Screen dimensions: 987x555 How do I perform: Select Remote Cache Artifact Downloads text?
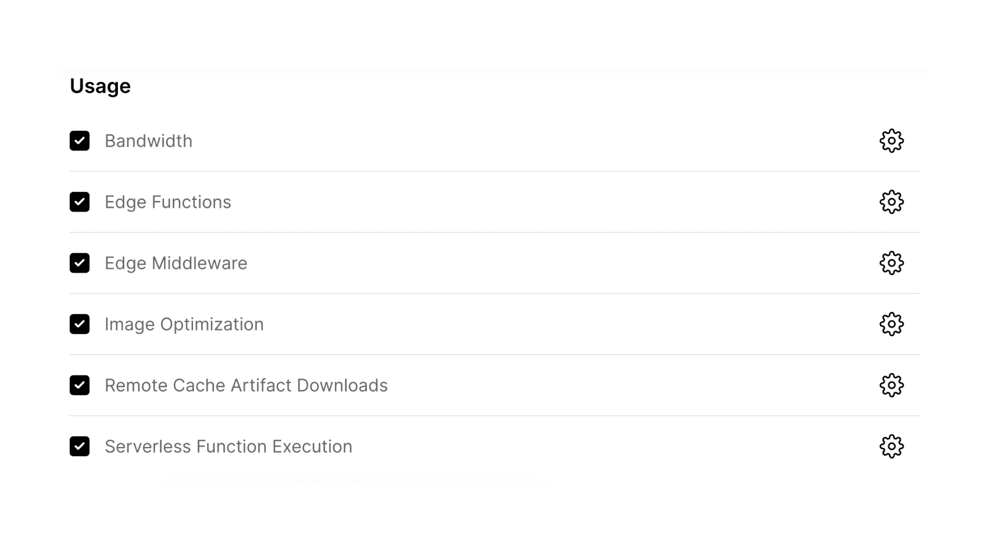pos(246,385)
